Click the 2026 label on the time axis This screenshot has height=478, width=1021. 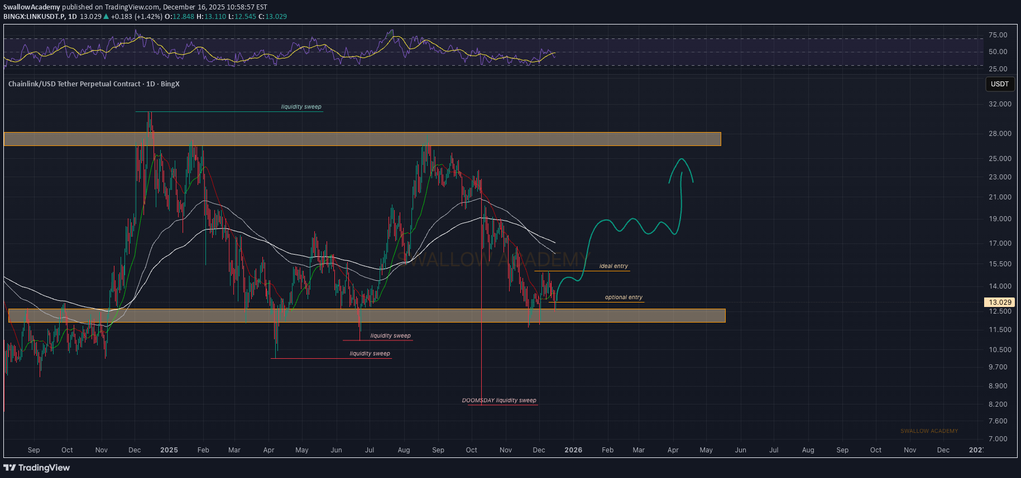click(573, 450)
